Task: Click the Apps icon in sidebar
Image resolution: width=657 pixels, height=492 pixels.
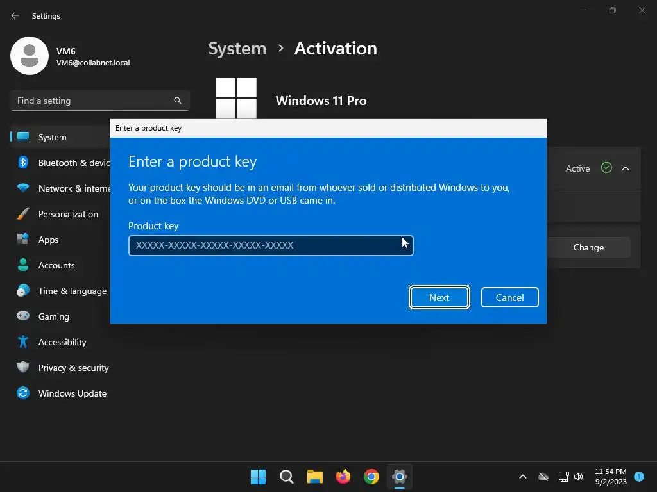Action: click(x=23, y=239)
